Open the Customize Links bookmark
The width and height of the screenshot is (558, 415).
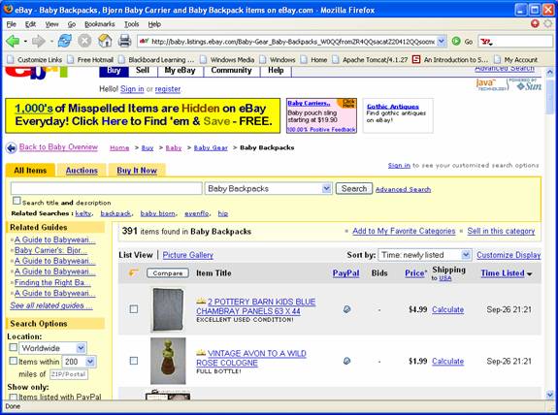tap(35, 60)
